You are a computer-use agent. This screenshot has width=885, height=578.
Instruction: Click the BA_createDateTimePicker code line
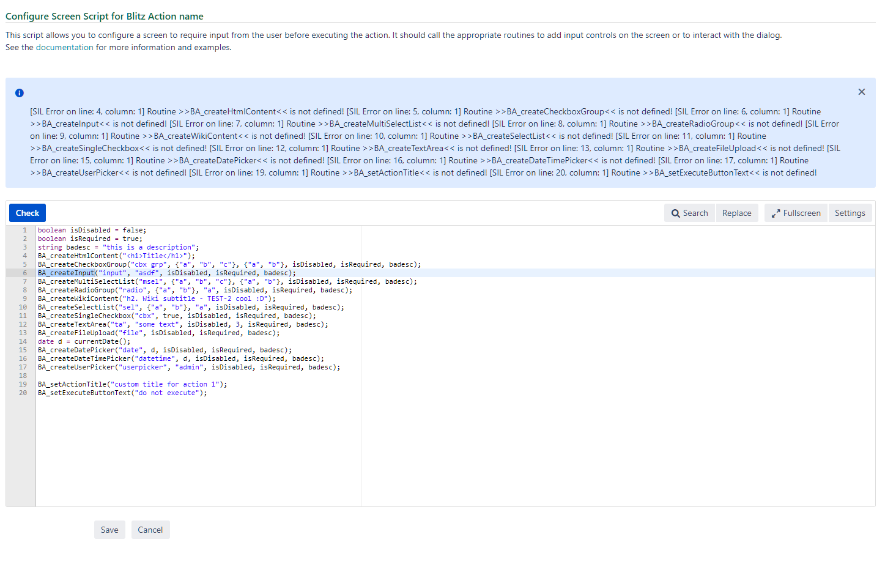[181, 358]
